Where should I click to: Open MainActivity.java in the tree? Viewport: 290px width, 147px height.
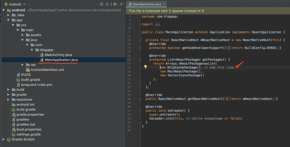(x=58, y=55)
